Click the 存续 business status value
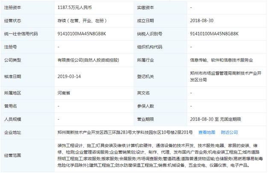269x173 pixels. (x=82, y=20)
